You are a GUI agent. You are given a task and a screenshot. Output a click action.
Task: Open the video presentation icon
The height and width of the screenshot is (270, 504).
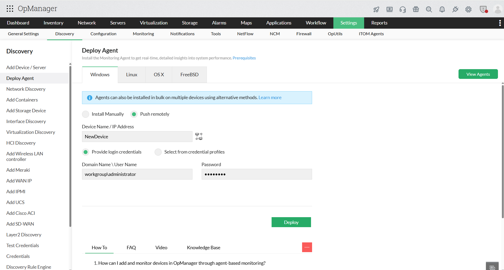(389, 9)
